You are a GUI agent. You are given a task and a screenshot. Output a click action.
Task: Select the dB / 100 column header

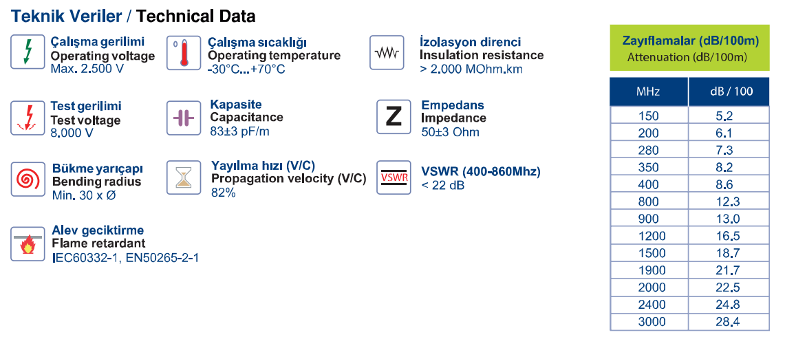(x=729, y=91)
